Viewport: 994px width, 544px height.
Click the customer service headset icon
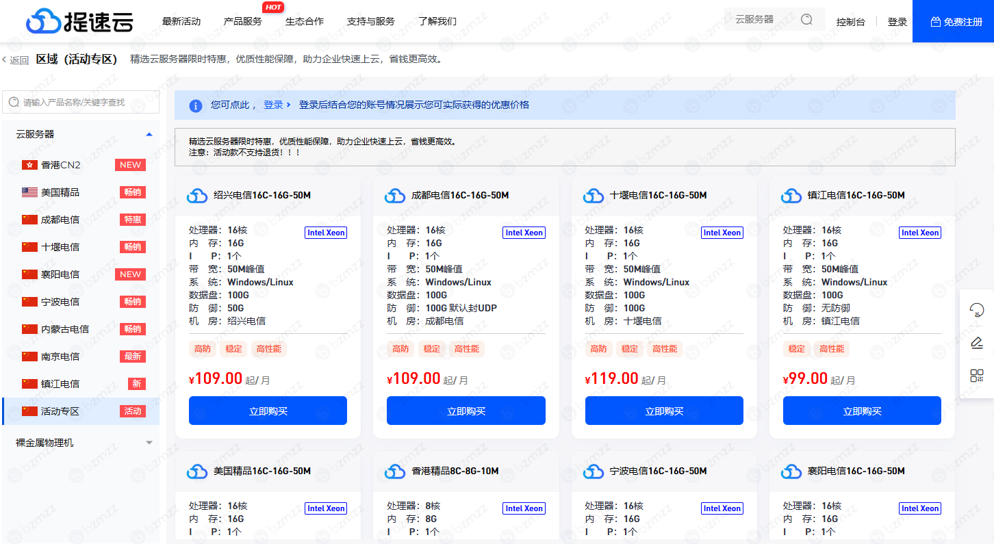[x=977, y=310]
